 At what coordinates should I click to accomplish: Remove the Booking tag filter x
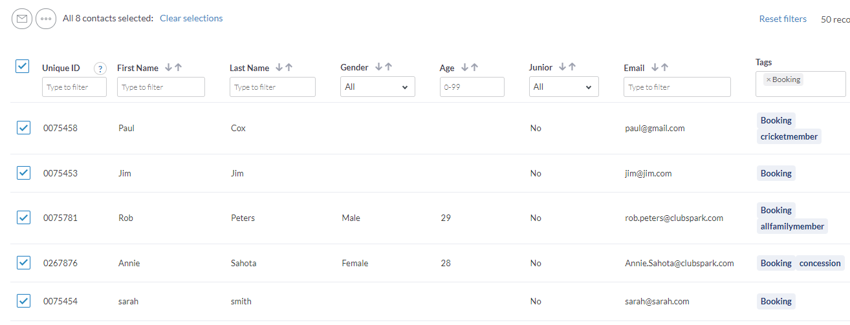point(768,79)
